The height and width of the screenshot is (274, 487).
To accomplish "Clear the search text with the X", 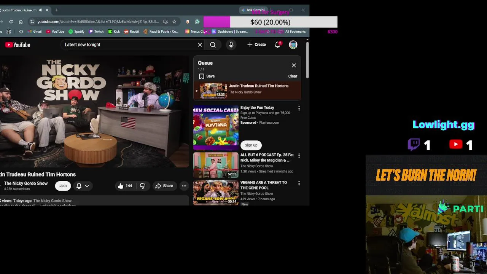I will pos(200,45).
